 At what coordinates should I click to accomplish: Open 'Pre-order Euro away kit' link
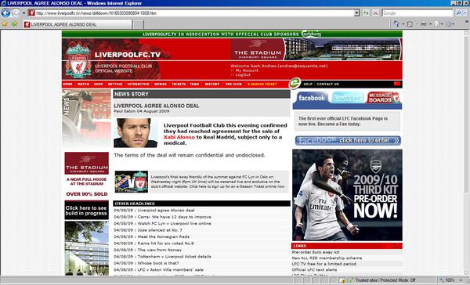[x=316, y=252]
